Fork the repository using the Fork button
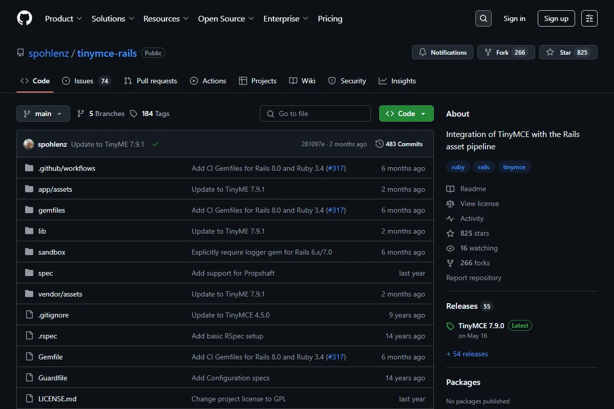 (x=506, y=52)
